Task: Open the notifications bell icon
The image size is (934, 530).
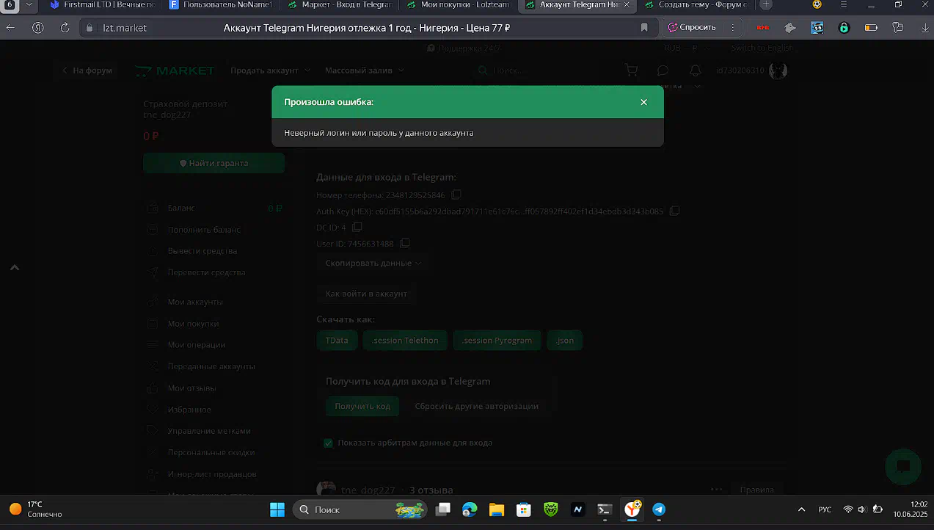Action: click(x=696, y=70)
